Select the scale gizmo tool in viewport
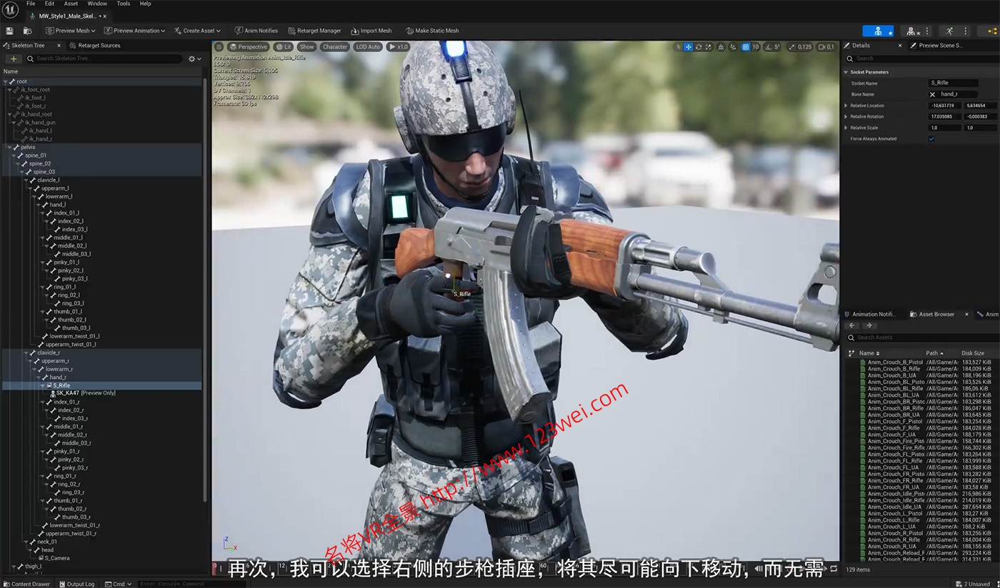This screenshot has width=1000, height=588. (709, 47)
